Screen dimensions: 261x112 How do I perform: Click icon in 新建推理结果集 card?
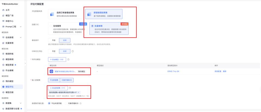coord(89,14)
